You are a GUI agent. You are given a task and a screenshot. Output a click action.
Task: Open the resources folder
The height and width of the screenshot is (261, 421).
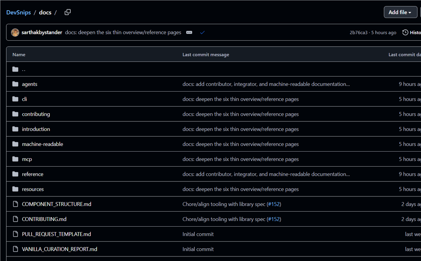click(x=33, y=189)
